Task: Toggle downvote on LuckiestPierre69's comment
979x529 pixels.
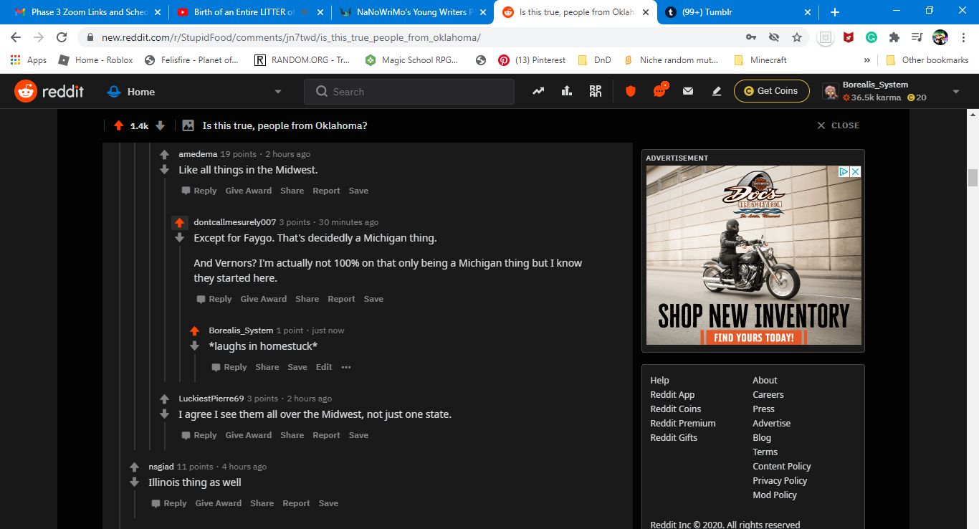Action: click(x=164, y=414)
